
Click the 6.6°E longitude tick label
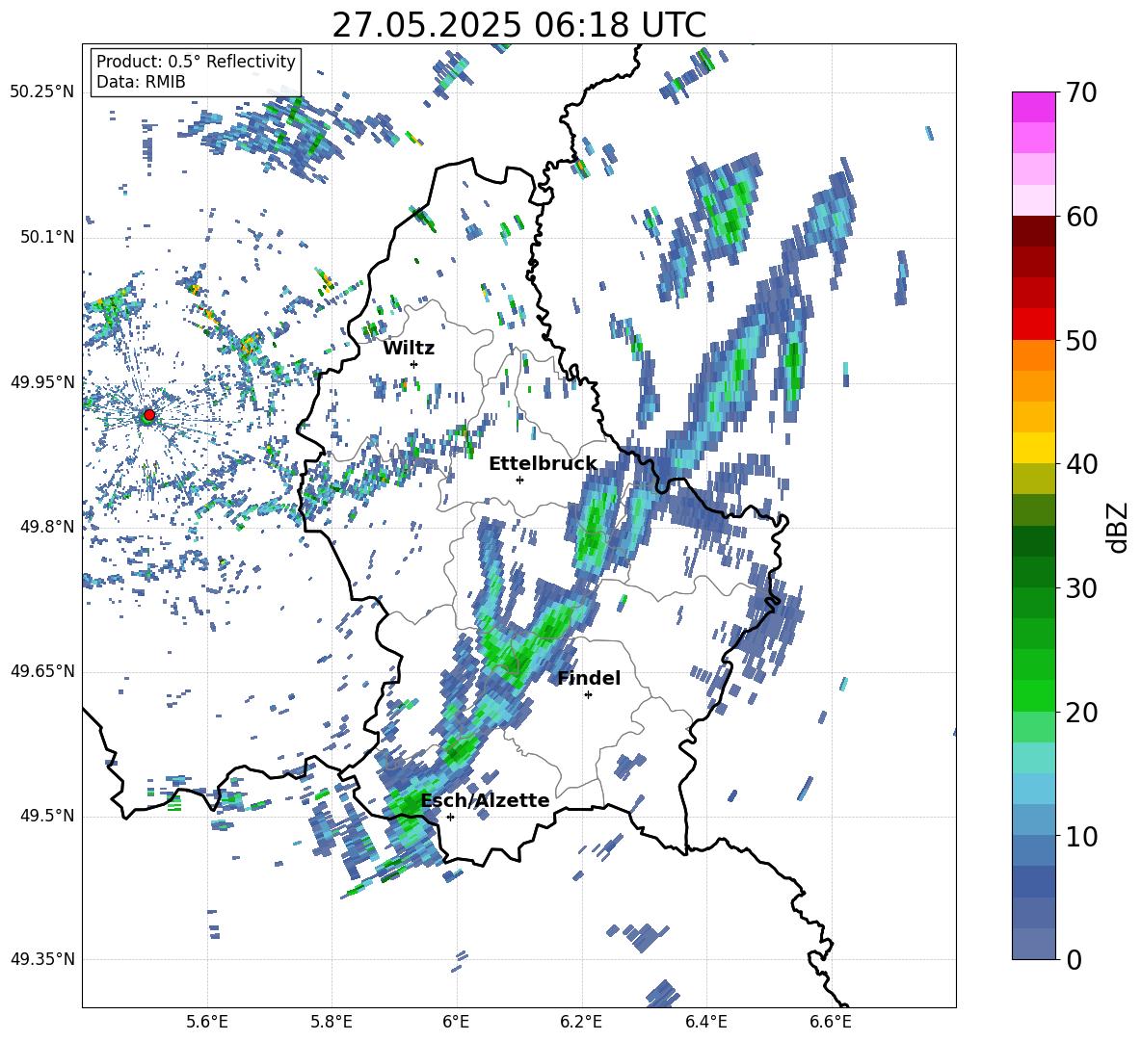tap(831, 1022)
